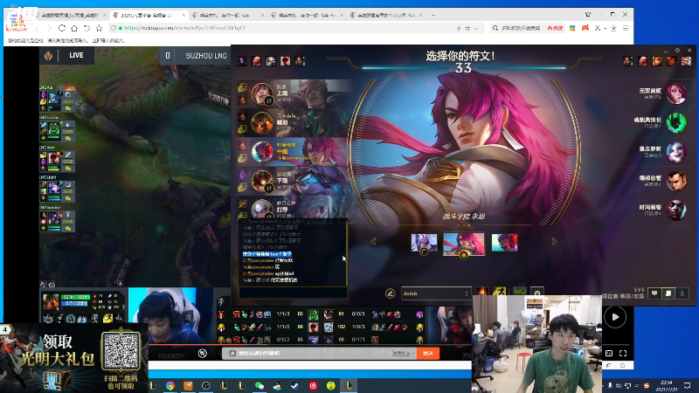699x393 pixels.
Task: Click the browser forward arrow
Action: (x=49, y=28)
